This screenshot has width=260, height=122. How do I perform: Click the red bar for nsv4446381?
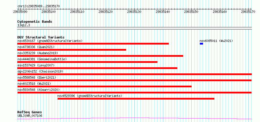pos(87,62)
